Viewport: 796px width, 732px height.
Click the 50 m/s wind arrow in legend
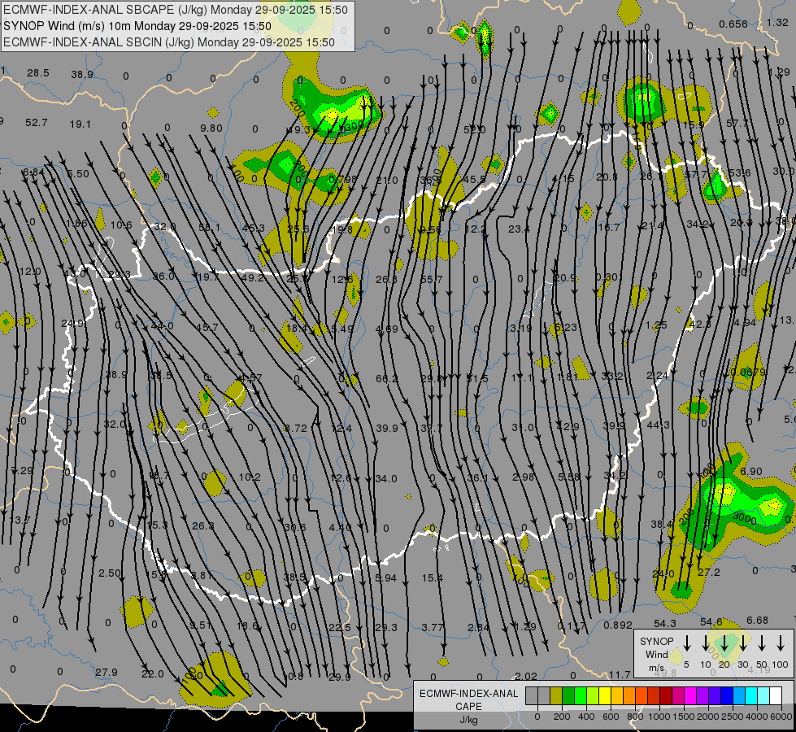pos(762,643)
